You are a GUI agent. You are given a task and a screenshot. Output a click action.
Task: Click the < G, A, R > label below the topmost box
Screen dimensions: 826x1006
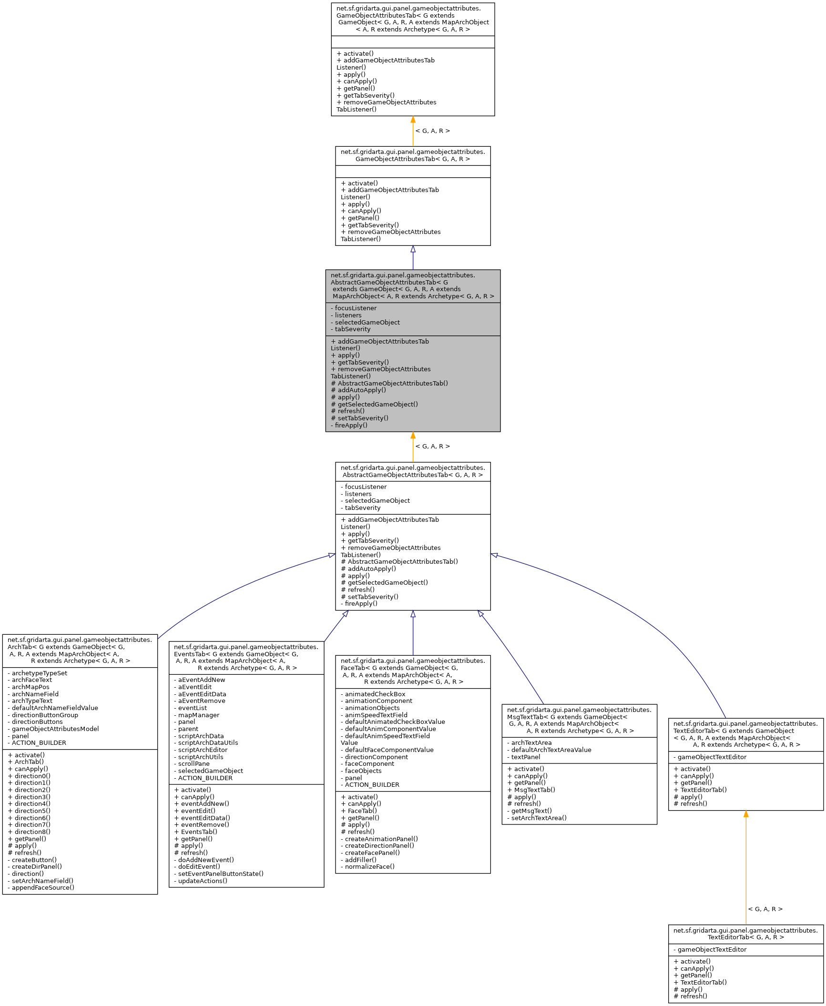click(432, 131)
